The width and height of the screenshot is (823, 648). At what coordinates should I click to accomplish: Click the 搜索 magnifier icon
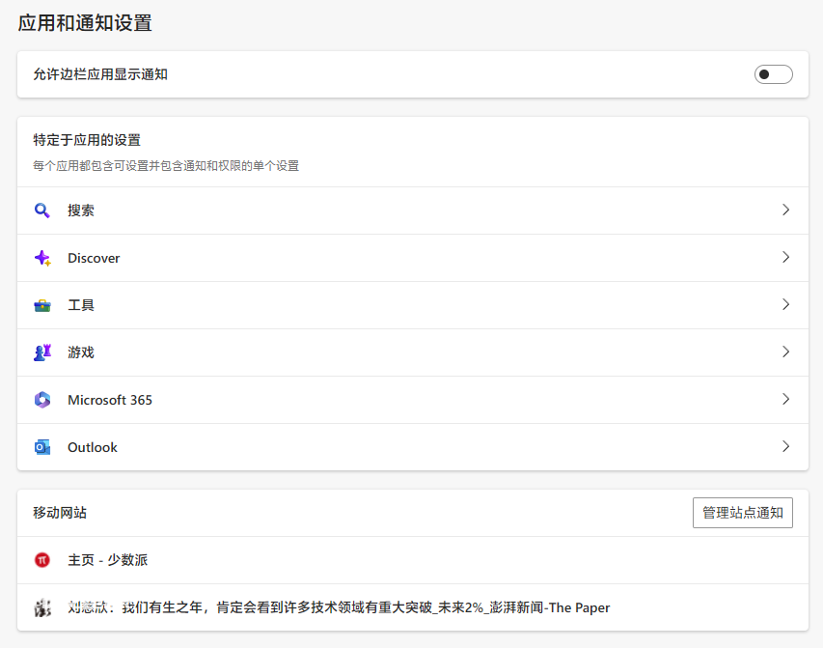point(42,211)
